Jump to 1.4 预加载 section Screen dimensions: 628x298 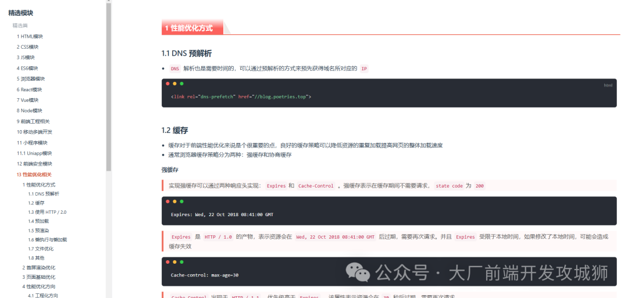point(38,221)
